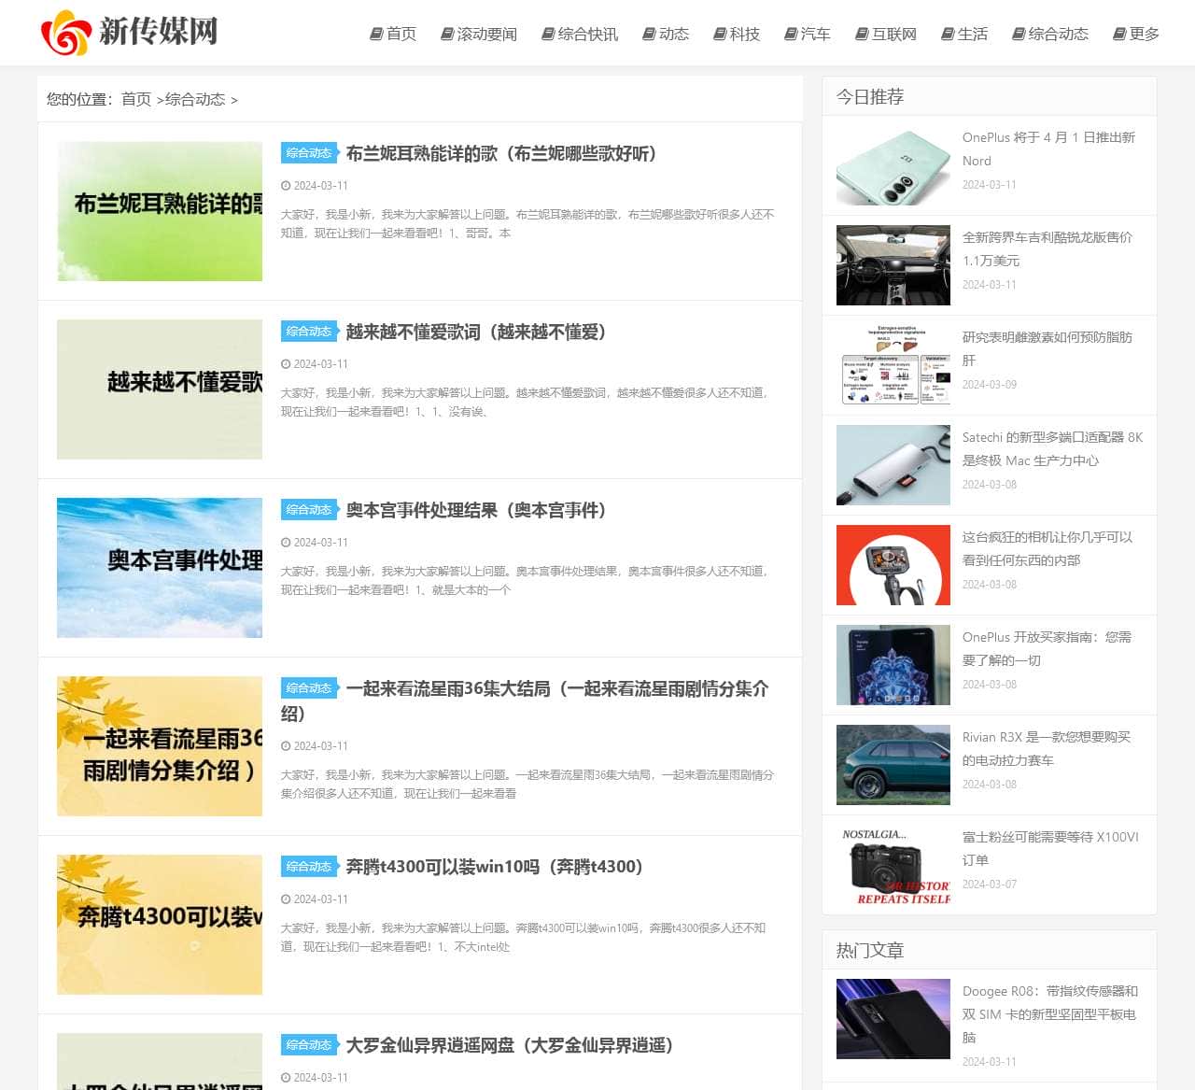Click the 吉利酷锐龙版 car interior thumbnail
This screenshot has height=1090, width=1195.
(893, 265)
